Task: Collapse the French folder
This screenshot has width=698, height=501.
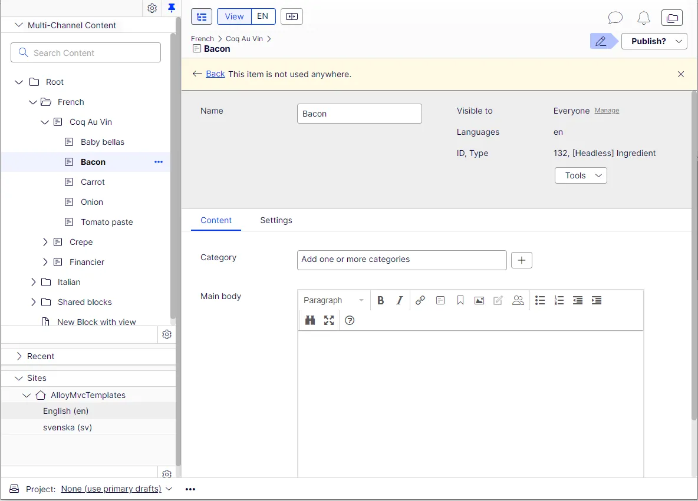Action: [32, 102]
